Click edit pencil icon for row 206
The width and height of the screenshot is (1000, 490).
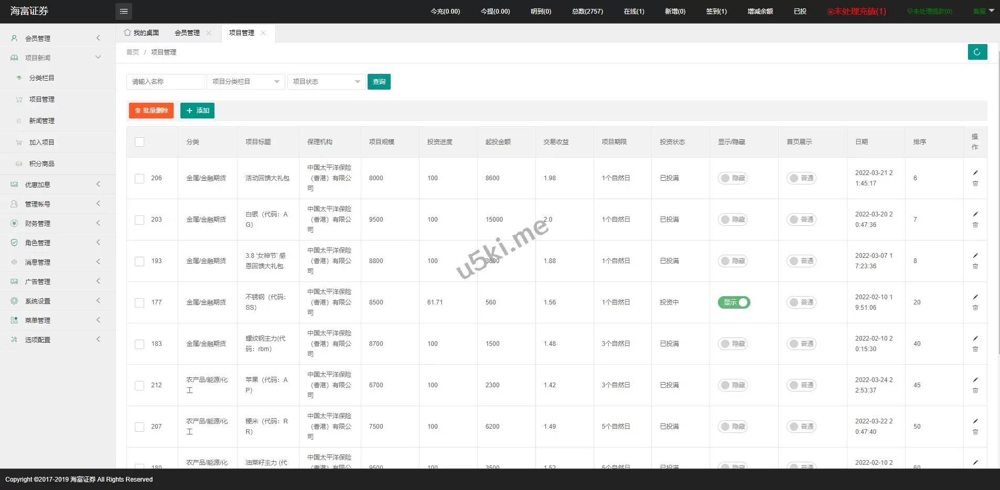click(x=975, y=173)
